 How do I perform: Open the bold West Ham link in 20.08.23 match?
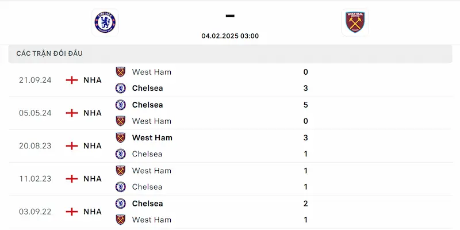pyautogui.click(x=152, y=137)
